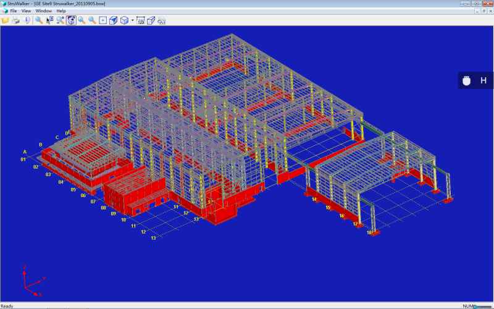The image size is (494, 309).
Task: Click the Print icon in toolbar
Action: [16, 20]
